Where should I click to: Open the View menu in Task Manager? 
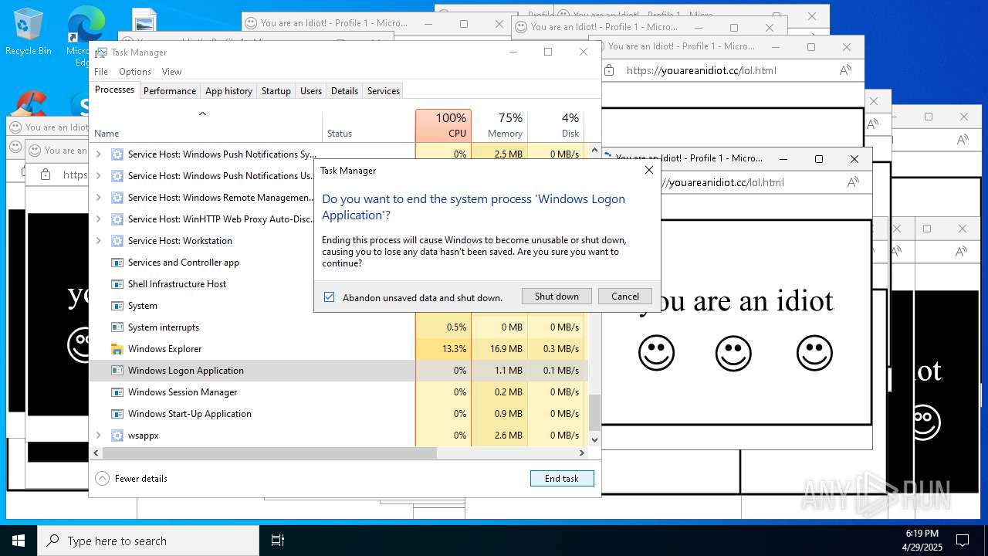171,72
